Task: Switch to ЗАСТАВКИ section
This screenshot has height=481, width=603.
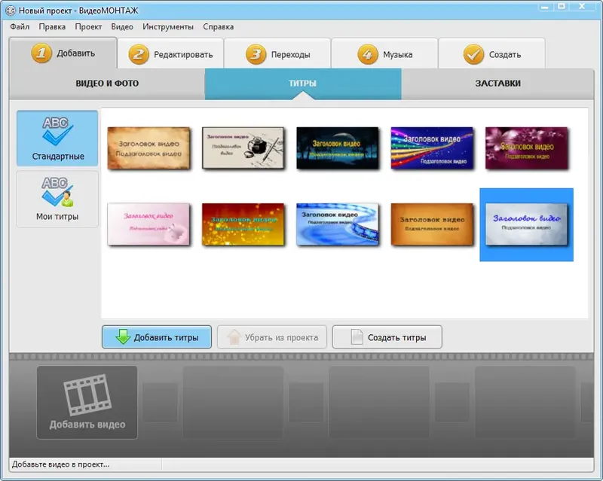Action: (497, 84)
